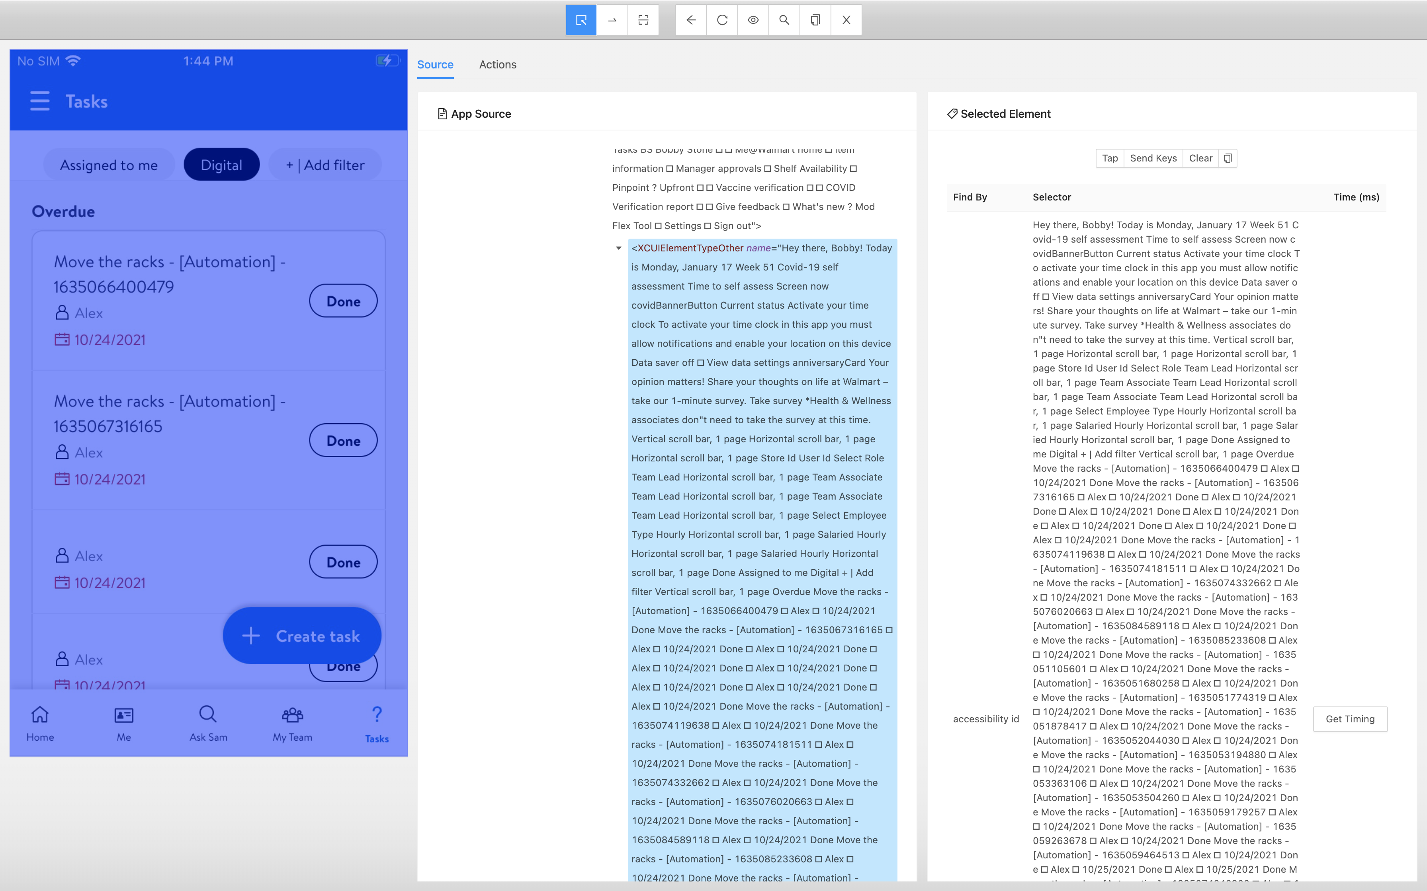Click the Send Keys button

coord(1153,158)
